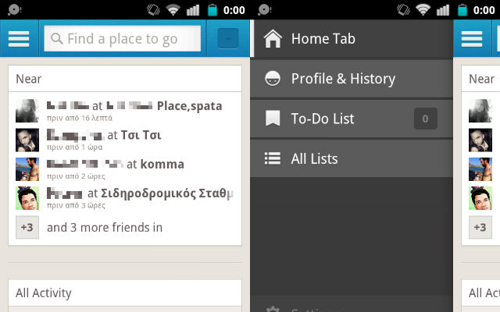Tap the avatar beside the Σιδηροδρομικός check-in
The image size is (500, 312).
27,198
